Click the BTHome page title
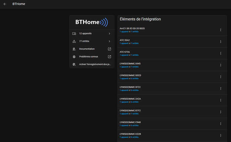Viewport: 231px width, 142px height. [19, 4]
